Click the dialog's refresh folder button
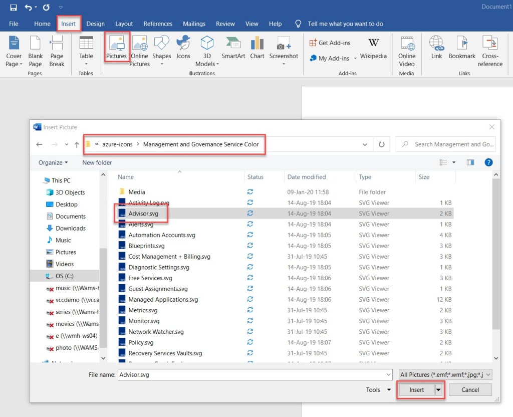This screenshot has width=513, height=417. point(382,144)
